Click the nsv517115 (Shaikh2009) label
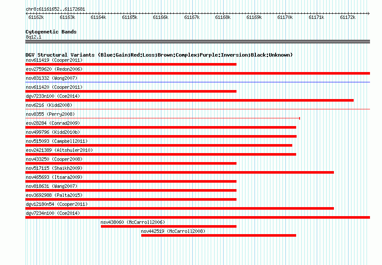This screenshot has width=382, height=265. pos(54,168)
